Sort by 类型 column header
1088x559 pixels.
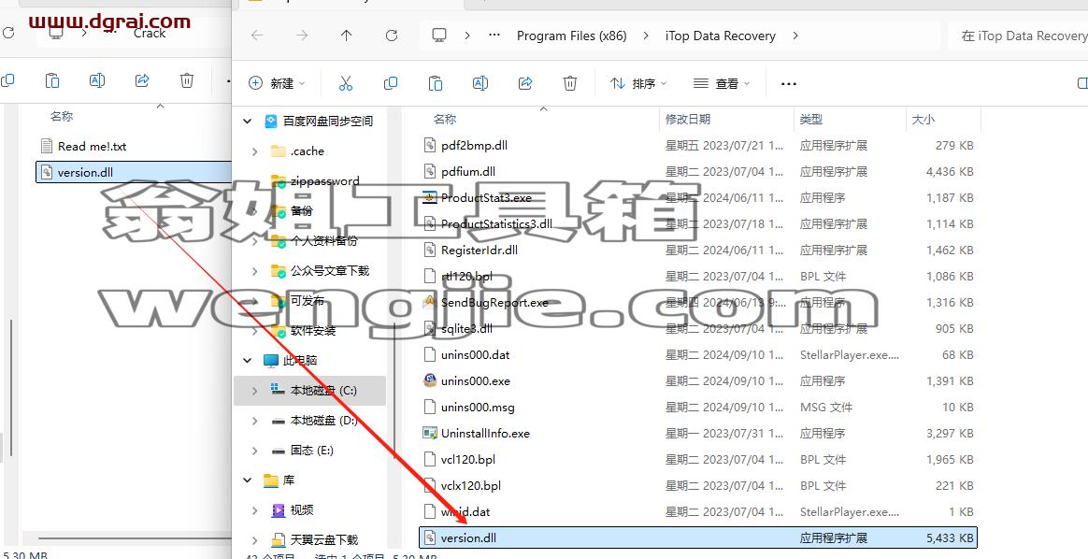tap(811, 120)
